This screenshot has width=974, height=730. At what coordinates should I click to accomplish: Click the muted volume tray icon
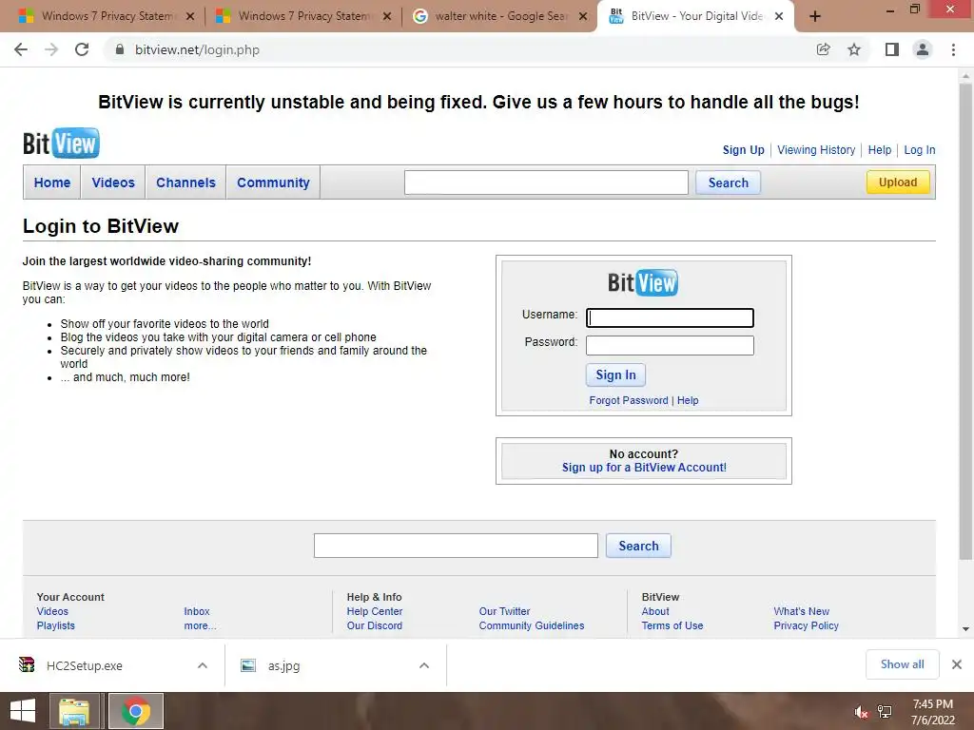pyautogui.click(x=861, y=712)
